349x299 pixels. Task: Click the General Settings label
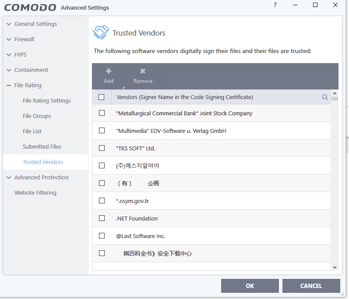(35, 24)
